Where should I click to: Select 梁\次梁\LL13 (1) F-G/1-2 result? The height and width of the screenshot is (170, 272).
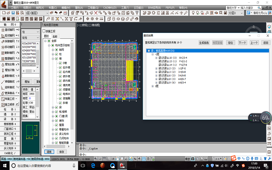tap(173, 62)
